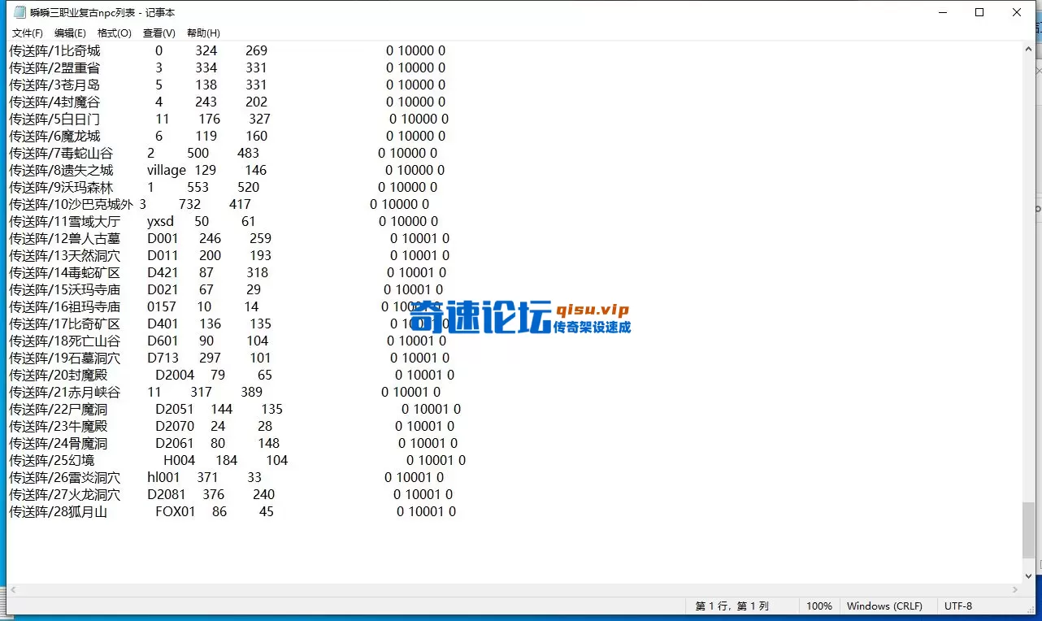Open the 帮助(H) menu
Viewport: 1042px width, 621px height.
(x=202, y=33)
